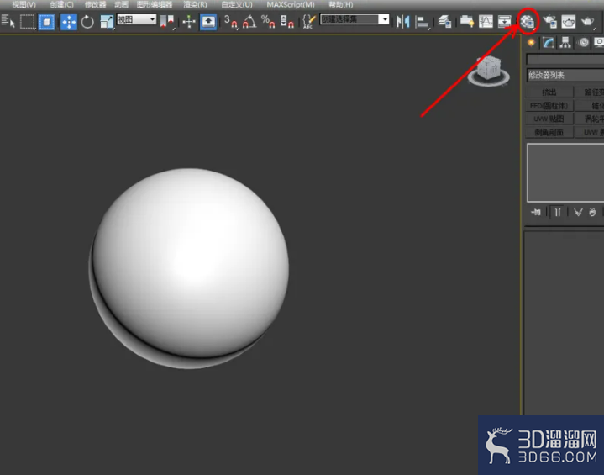Screen dimensions: 604x475
Task: Open the Curve Editor
Action: pos(486,22)
